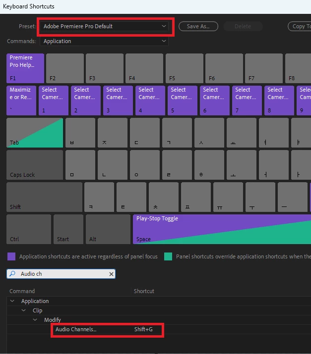Select the F6 key on keyboard layout
The image size is (311, 354).
tap(224, 68)
